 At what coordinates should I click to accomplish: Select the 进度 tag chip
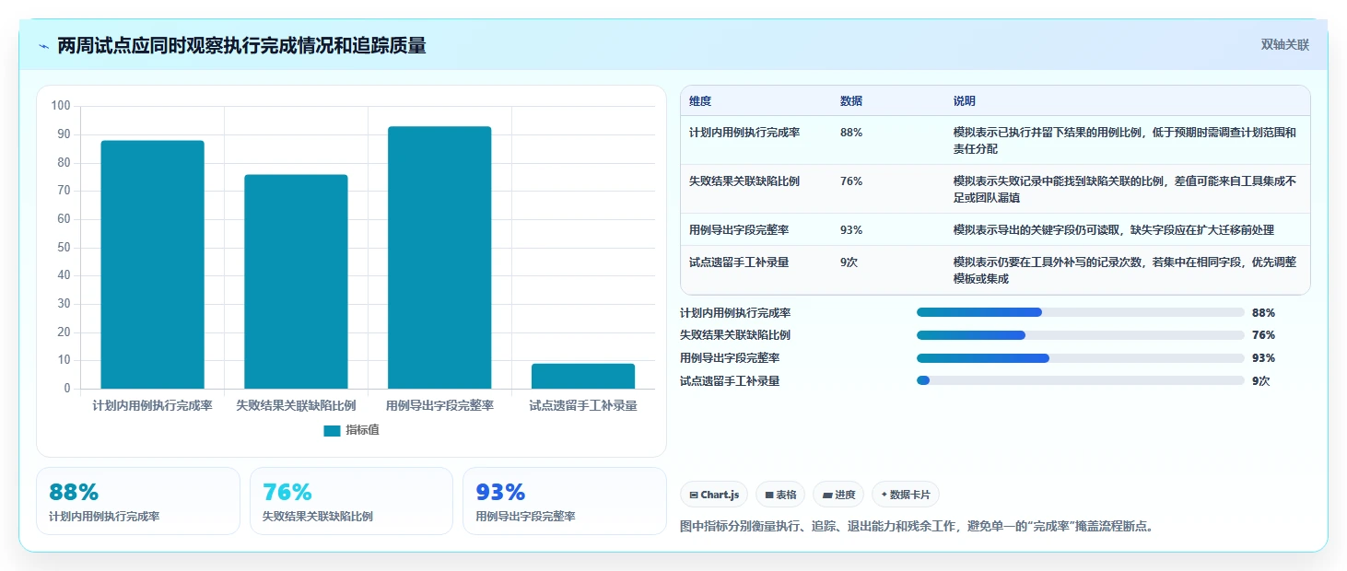838,495
